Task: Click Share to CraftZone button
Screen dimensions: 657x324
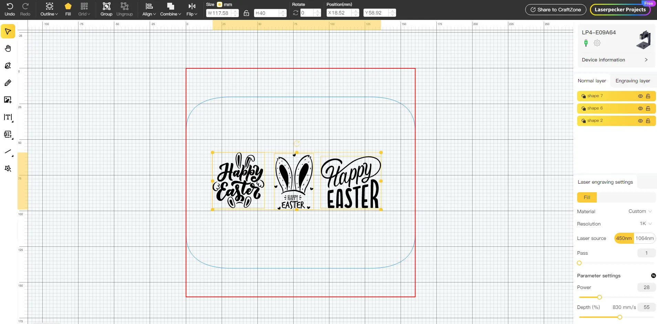Action: pos(555,10)
